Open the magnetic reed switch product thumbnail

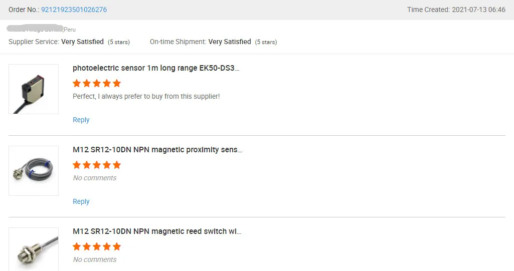coord(34,249)
